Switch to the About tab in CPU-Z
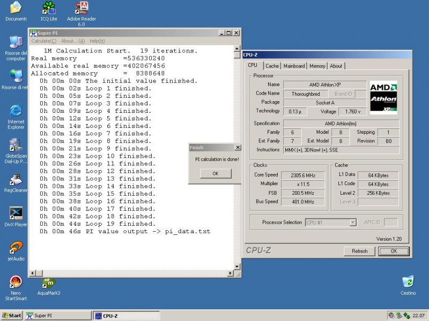Image resolution: width=429 pixels, height=321 pixels. point(336,66)
